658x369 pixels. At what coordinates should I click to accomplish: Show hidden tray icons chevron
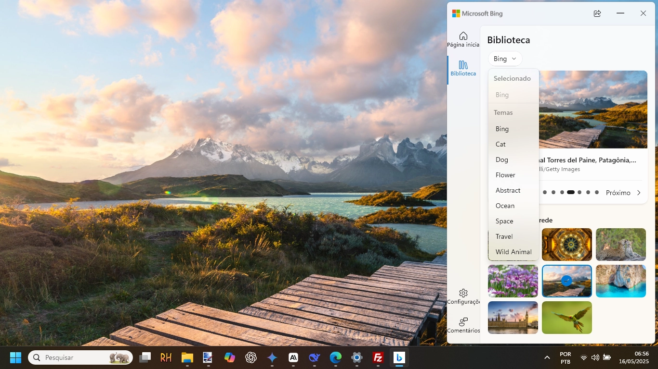547,357
